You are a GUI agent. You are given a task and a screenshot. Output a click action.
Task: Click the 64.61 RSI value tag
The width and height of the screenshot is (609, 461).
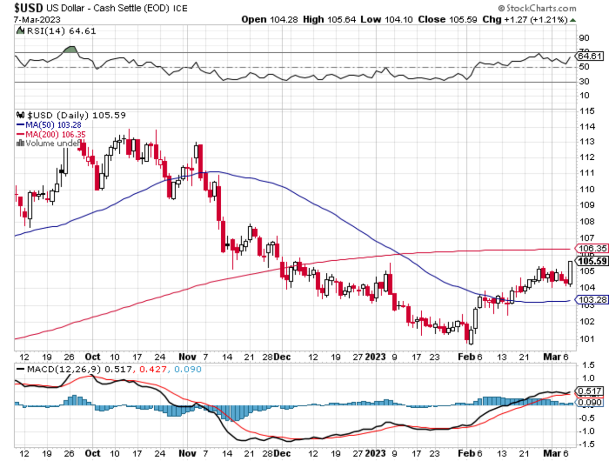tap(589, 56)
